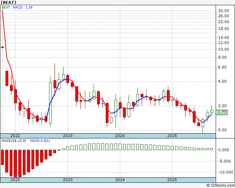Viewport: 235px width, 188px height.
Task: Click the last green MACD histogram bar
Action: click(x=211, y=149)
